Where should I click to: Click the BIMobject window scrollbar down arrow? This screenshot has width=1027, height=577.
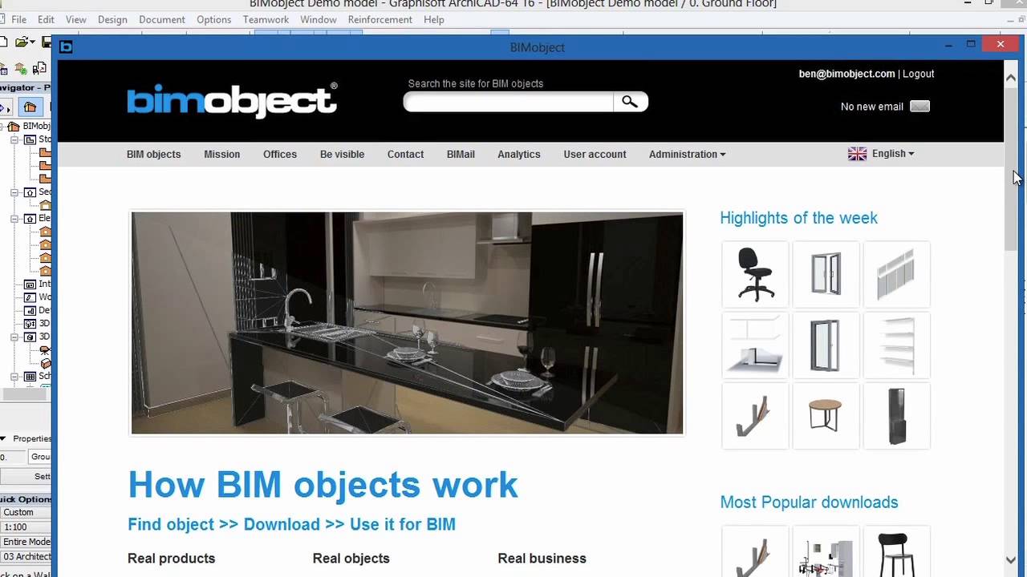tap(1011, 559)
